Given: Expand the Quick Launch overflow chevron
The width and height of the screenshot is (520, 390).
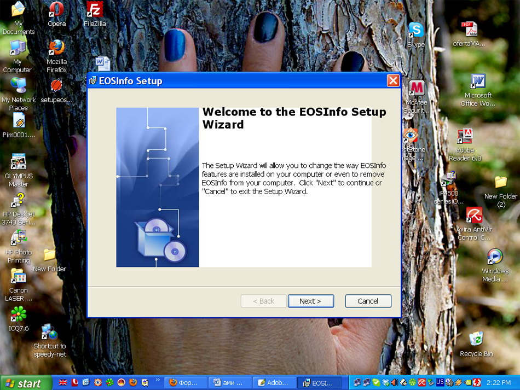Looking at the screenshot, I should pyautogui.click(x=158, y=380).
